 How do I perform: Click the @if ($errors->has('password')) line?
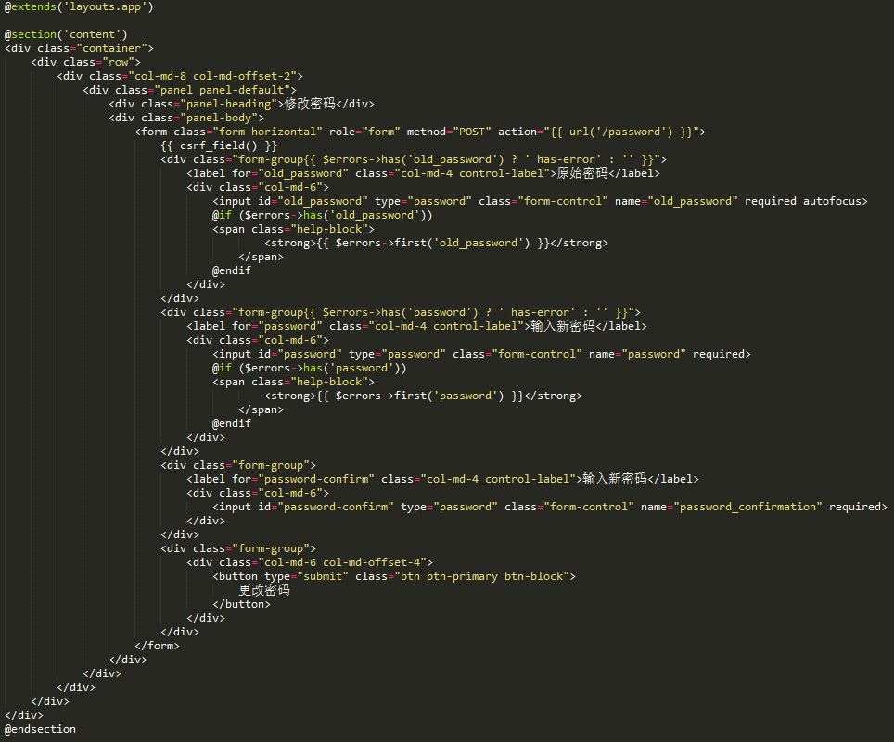[310, 368]
